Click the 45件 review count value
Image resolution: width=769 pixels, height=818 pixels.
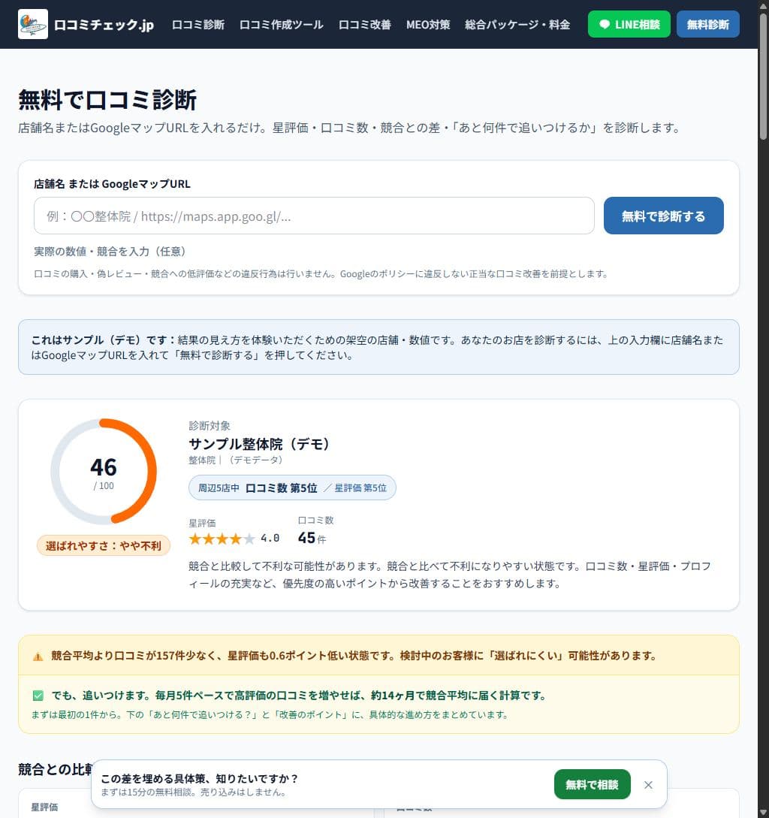coord(312,538)
